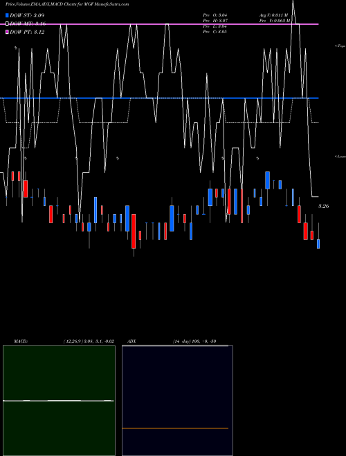
Task: Click inside the dark blue ADX chart panel
Action: pos(177,401)
